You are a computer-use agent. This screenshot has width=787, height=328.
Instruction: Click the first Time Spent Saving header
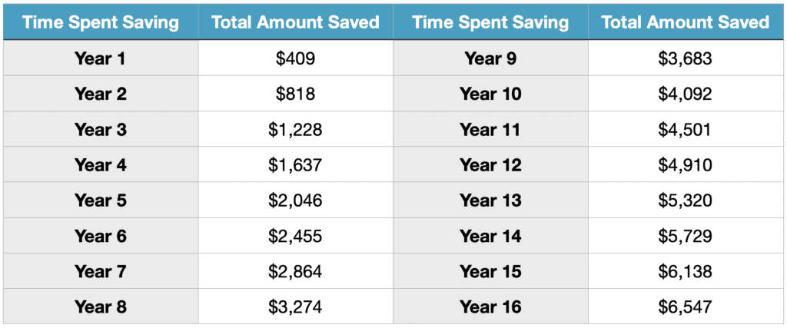(x=101, y=22)
